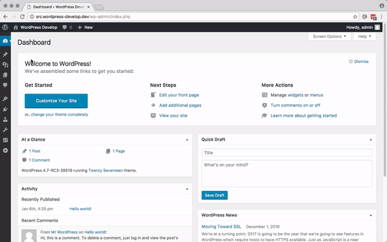Open the New content menu in admin bar
387x242 pixels.
click(85, 27)
